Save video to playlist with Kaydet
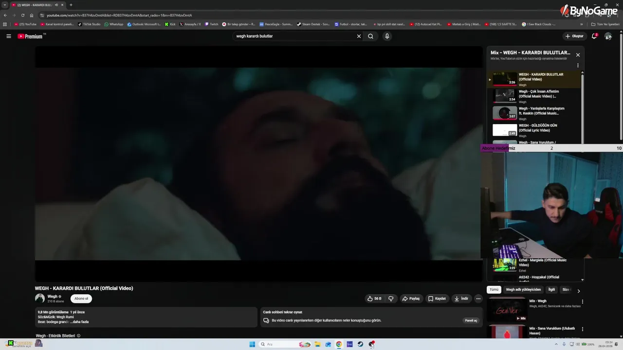Image resolution: width=623 pixels, height=350 pixels. coord(437,298)
